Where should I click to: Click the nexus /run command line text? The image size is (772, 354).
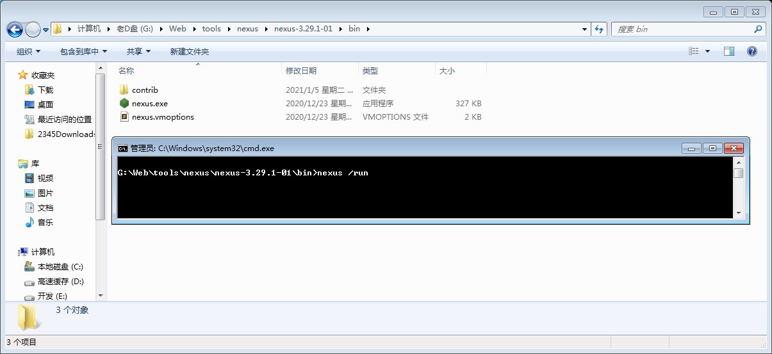(343, 173)
